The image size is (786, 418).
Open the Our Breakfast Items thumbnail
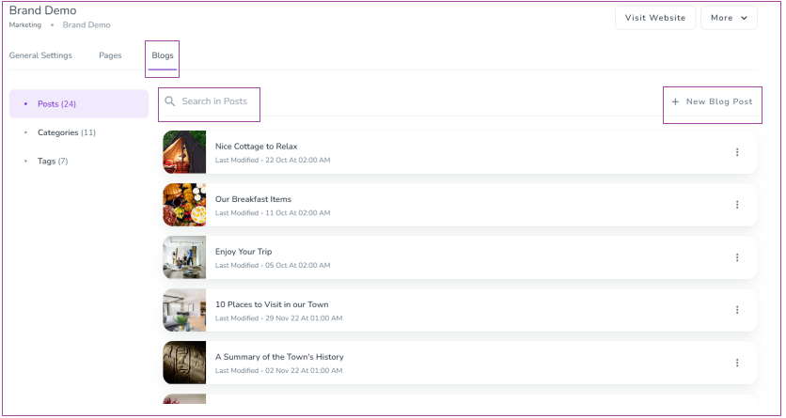click(184, 205)
